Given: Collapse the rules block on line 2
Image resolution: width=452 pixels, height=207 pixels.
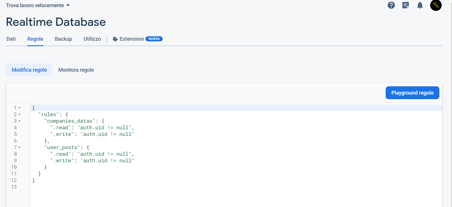Looking at the screenshot, I should point(19,114).
